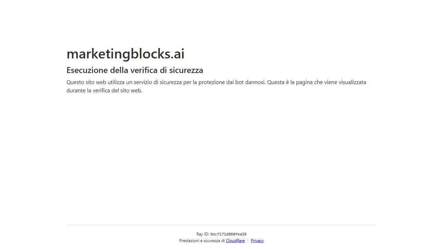Click the bot protection description paragraph

click(216, 86)
